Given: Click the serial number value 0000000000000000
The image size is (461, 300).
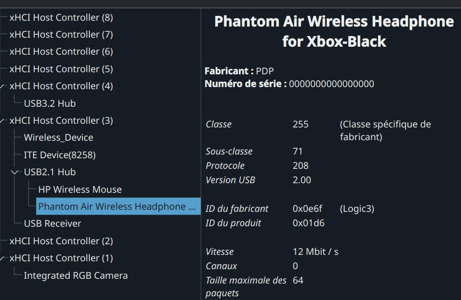Looking at the screenshot, I should 331,84.
